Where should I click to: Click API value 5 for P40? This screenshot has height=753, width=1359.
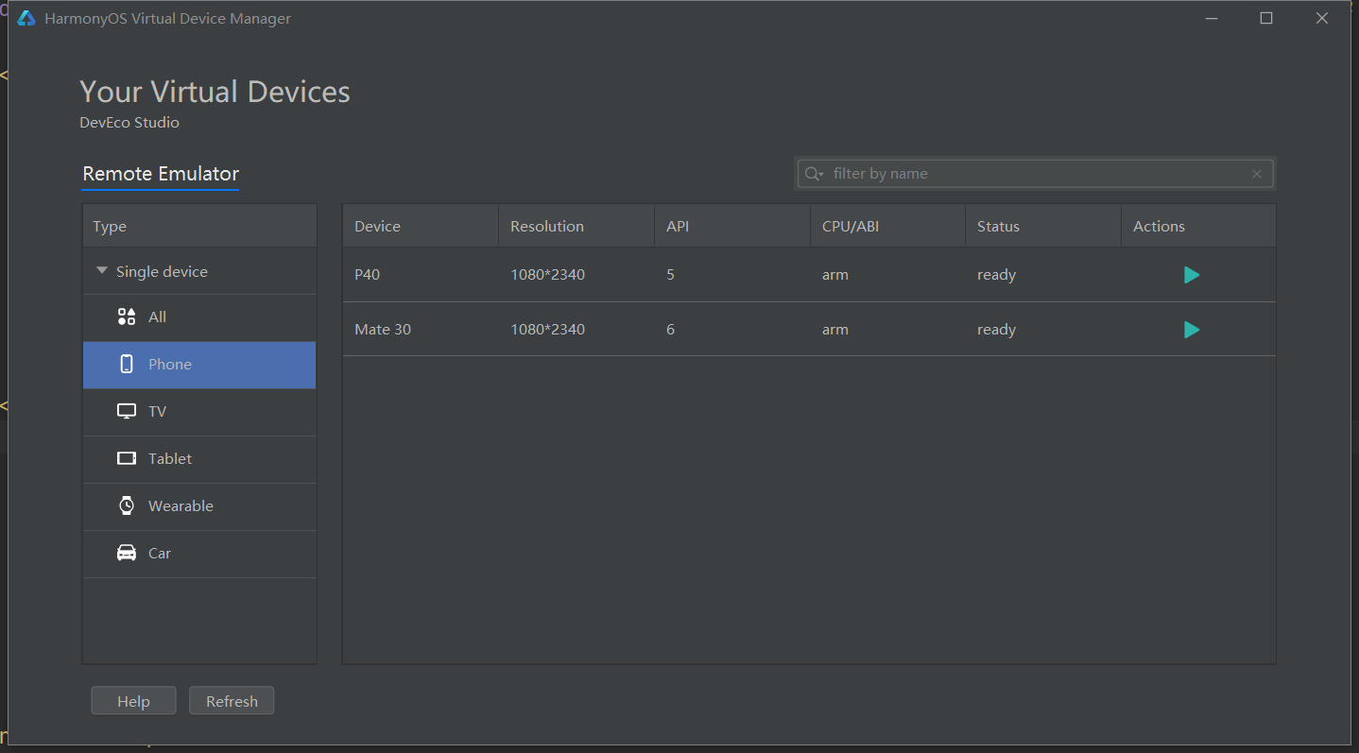coord(670,275)
